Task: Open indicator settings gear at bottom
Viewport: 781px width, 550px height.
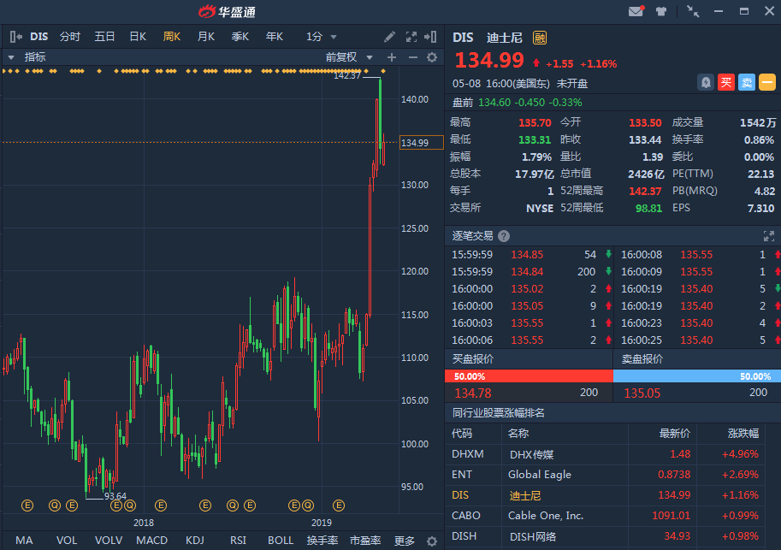Action: click(x=432, y=541)
